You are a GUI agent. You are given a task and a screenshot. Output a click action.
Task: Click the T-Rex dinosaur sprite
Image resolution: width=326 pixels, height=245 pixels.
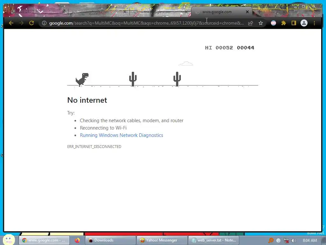82,79
